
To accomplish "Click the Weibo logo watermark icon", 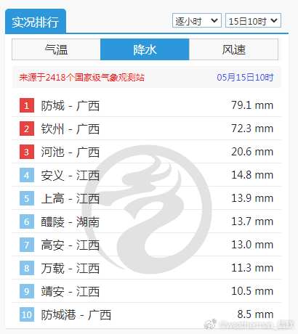I will (210, 324).
